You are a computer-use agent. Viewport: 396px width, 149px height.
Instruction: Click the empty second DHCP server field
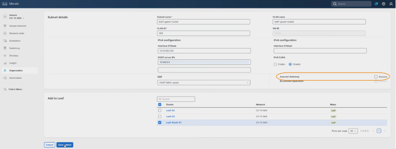click(204, 70)
